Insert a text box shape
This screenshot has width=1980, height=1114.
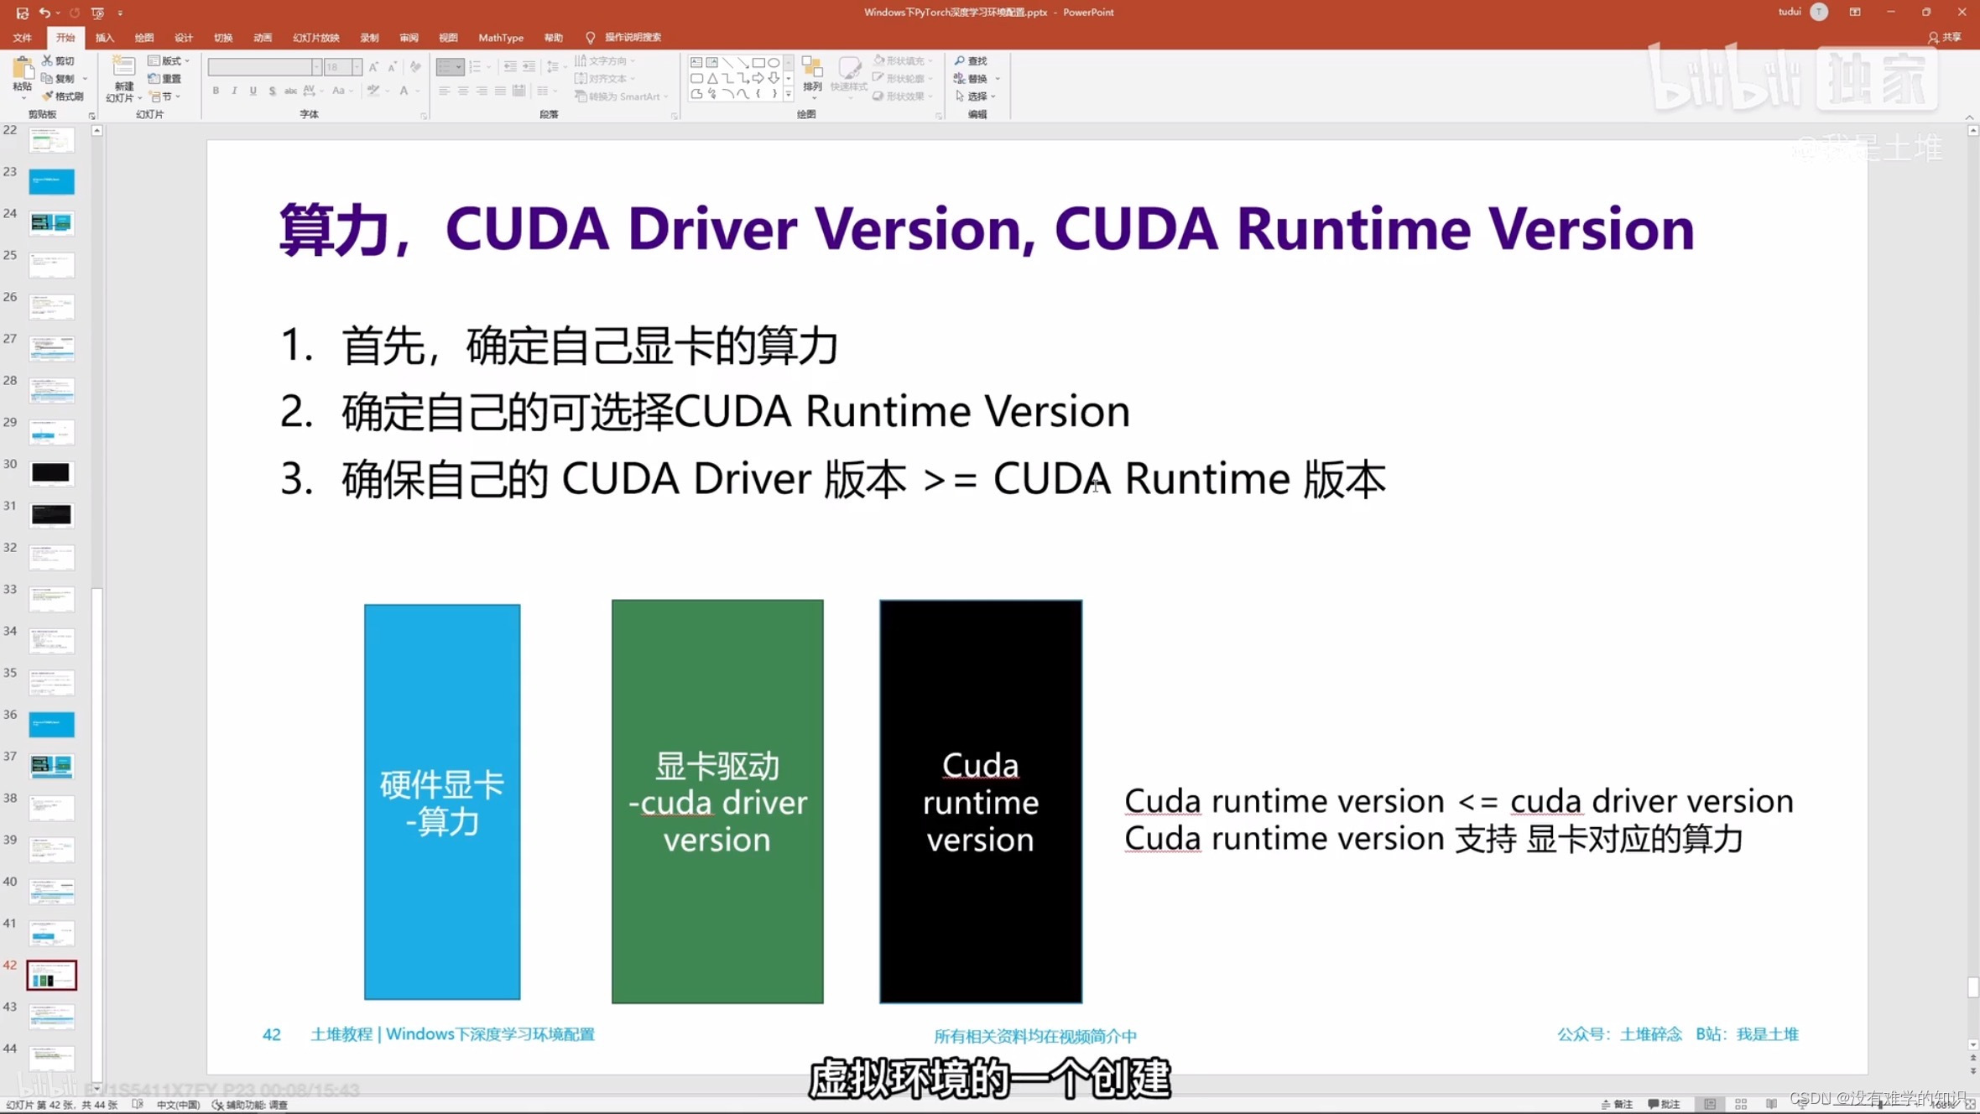696,63
